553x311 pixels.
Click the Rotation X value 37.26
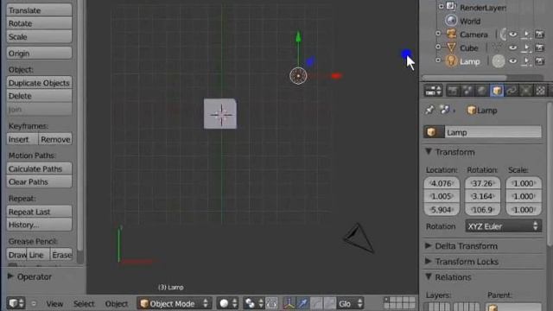[482, 183]
